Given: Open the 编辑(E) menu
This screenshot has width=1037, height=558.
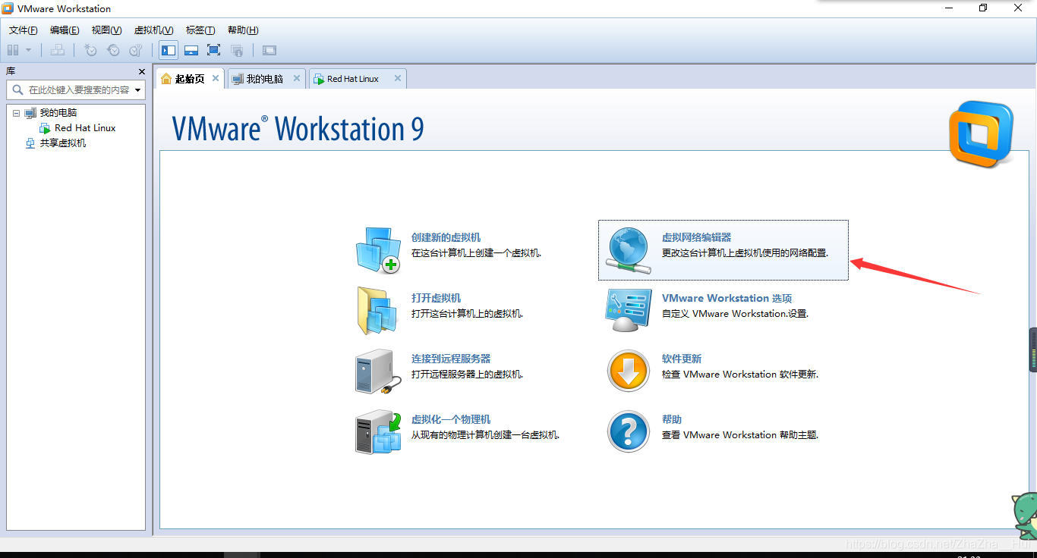Looking at the screenshot, I should pyautogui.click(x=65, y=30).
